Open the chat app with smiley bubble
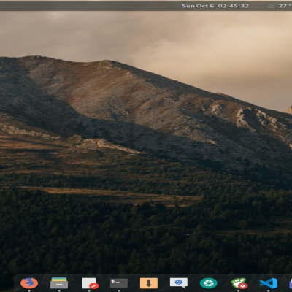Screen dimensions: 292x292 [x=179, y=283]
